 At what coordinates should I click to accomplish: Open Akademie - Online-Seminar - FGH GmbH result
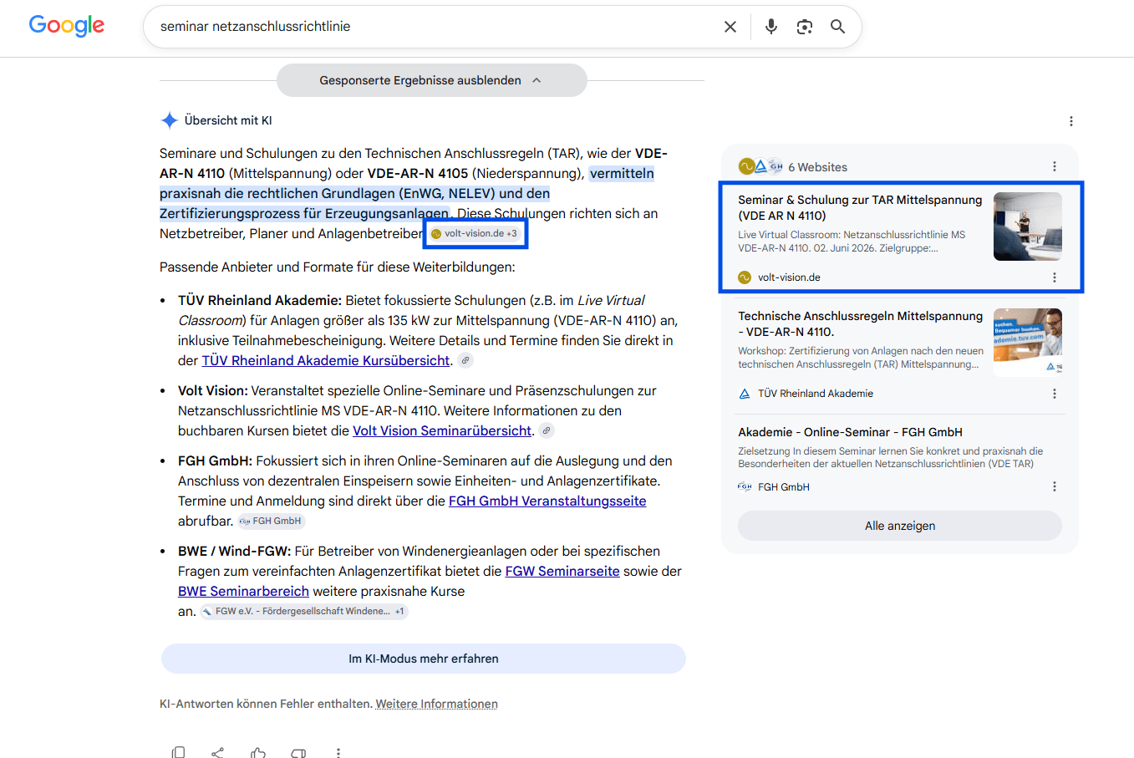point(850,432)
